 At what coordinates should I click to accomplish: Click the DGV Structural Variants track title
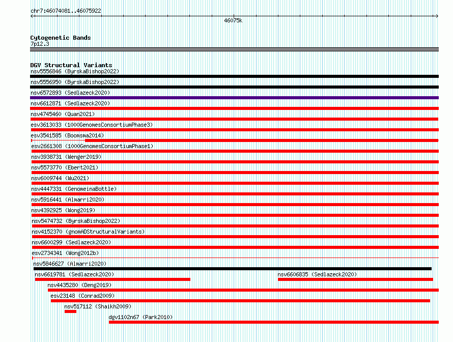point(71,65)
